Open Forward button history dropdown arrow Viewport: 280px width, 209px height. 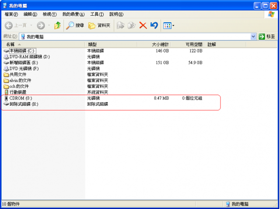(49, 25)
